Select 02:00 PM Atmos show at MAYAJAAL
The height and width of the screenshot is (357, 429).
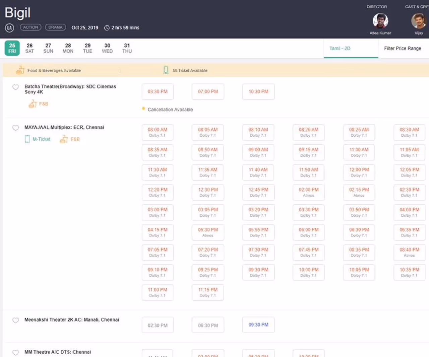(308, 192)
